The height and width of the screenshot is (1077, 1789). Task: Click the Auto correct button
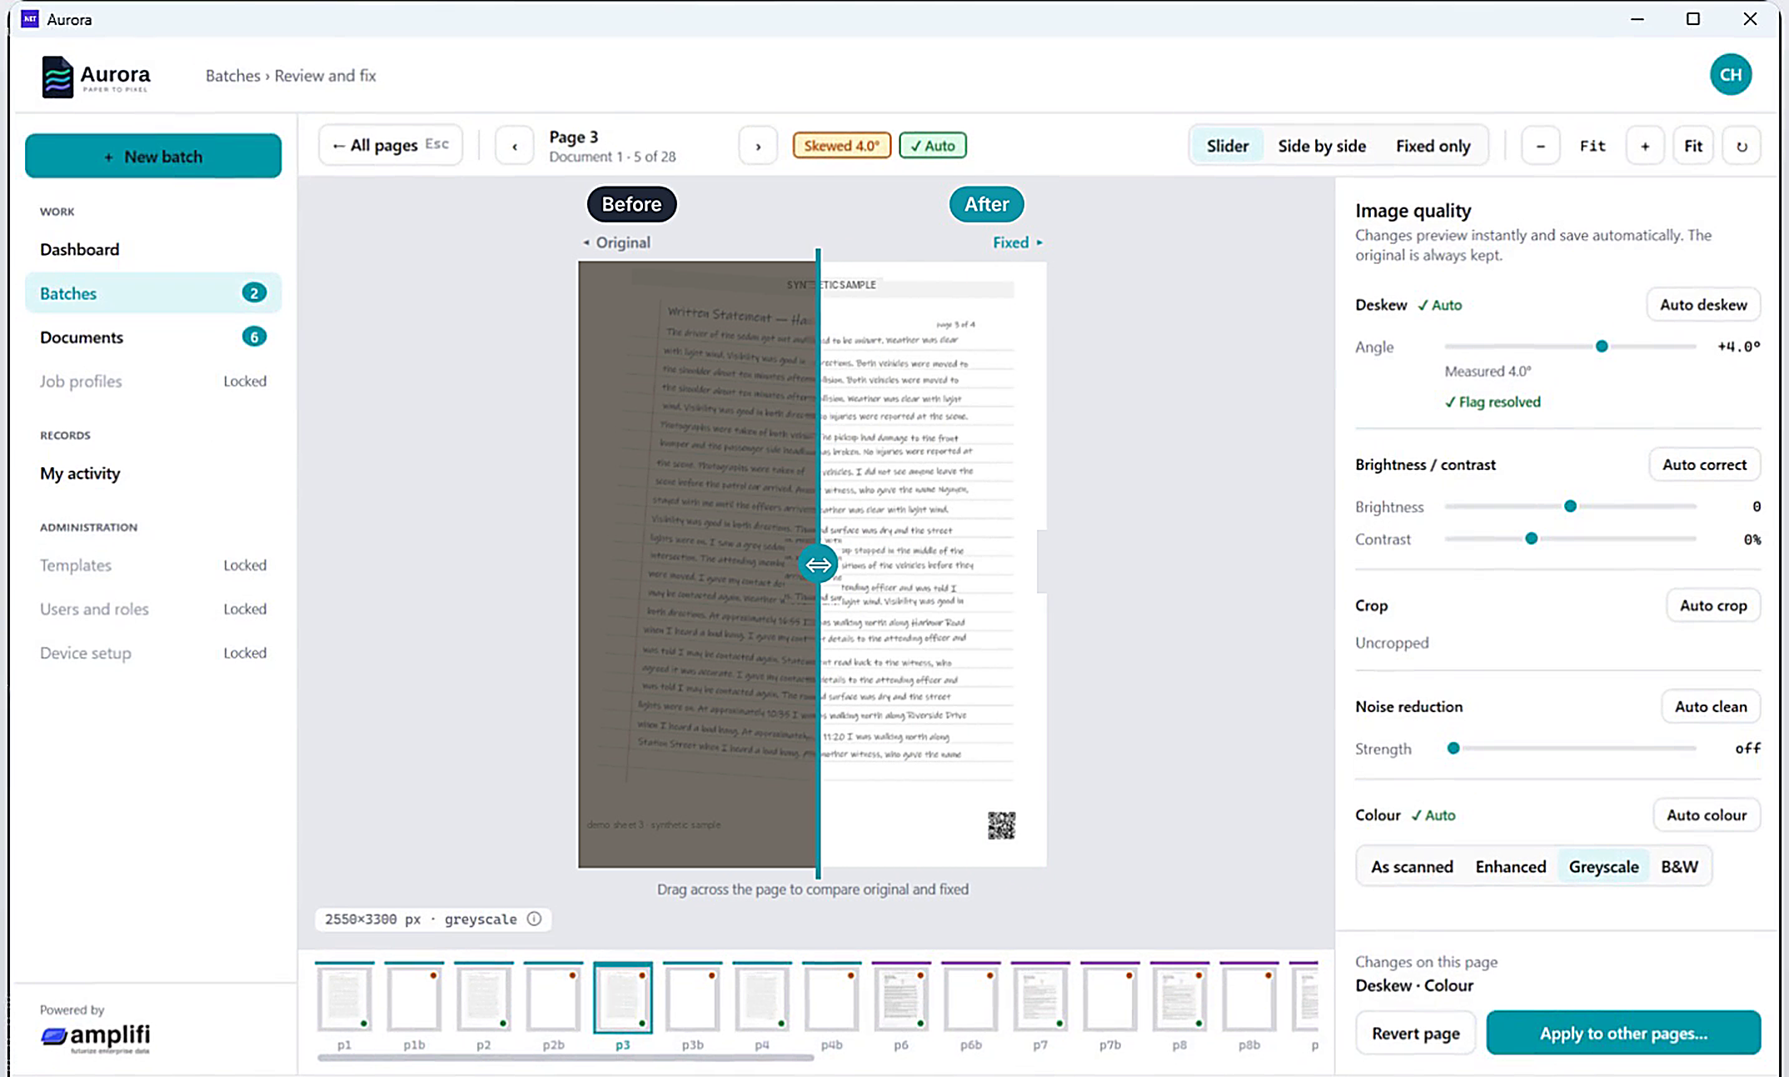(x=1704, y=465)
